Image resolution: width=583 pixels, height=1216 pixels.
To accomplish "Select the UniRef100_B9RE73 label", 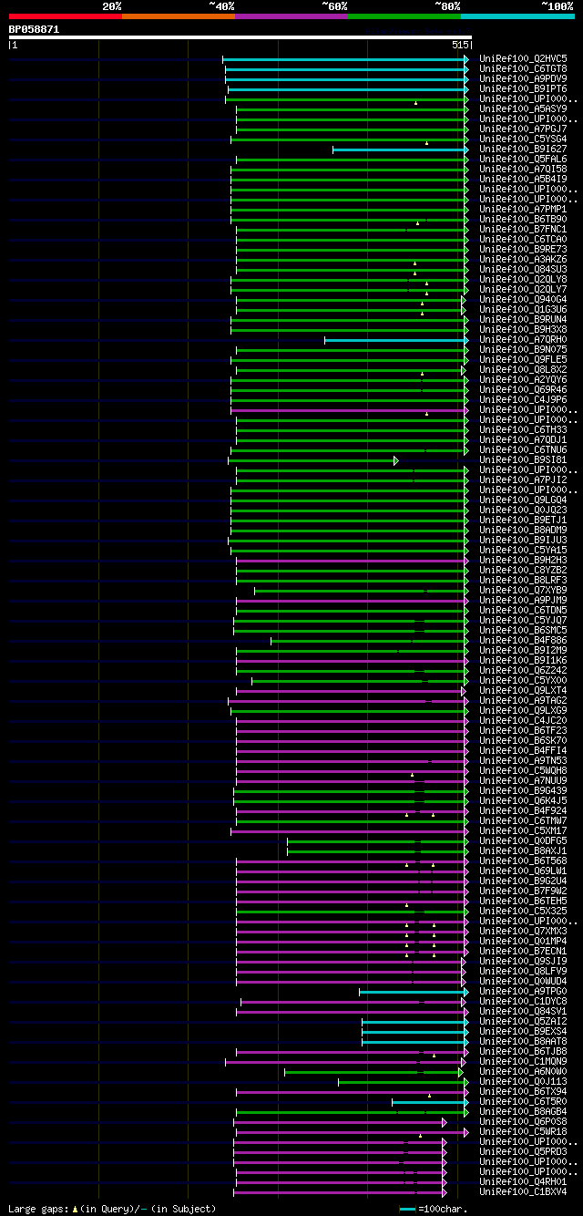I will (x=523, y=249).
